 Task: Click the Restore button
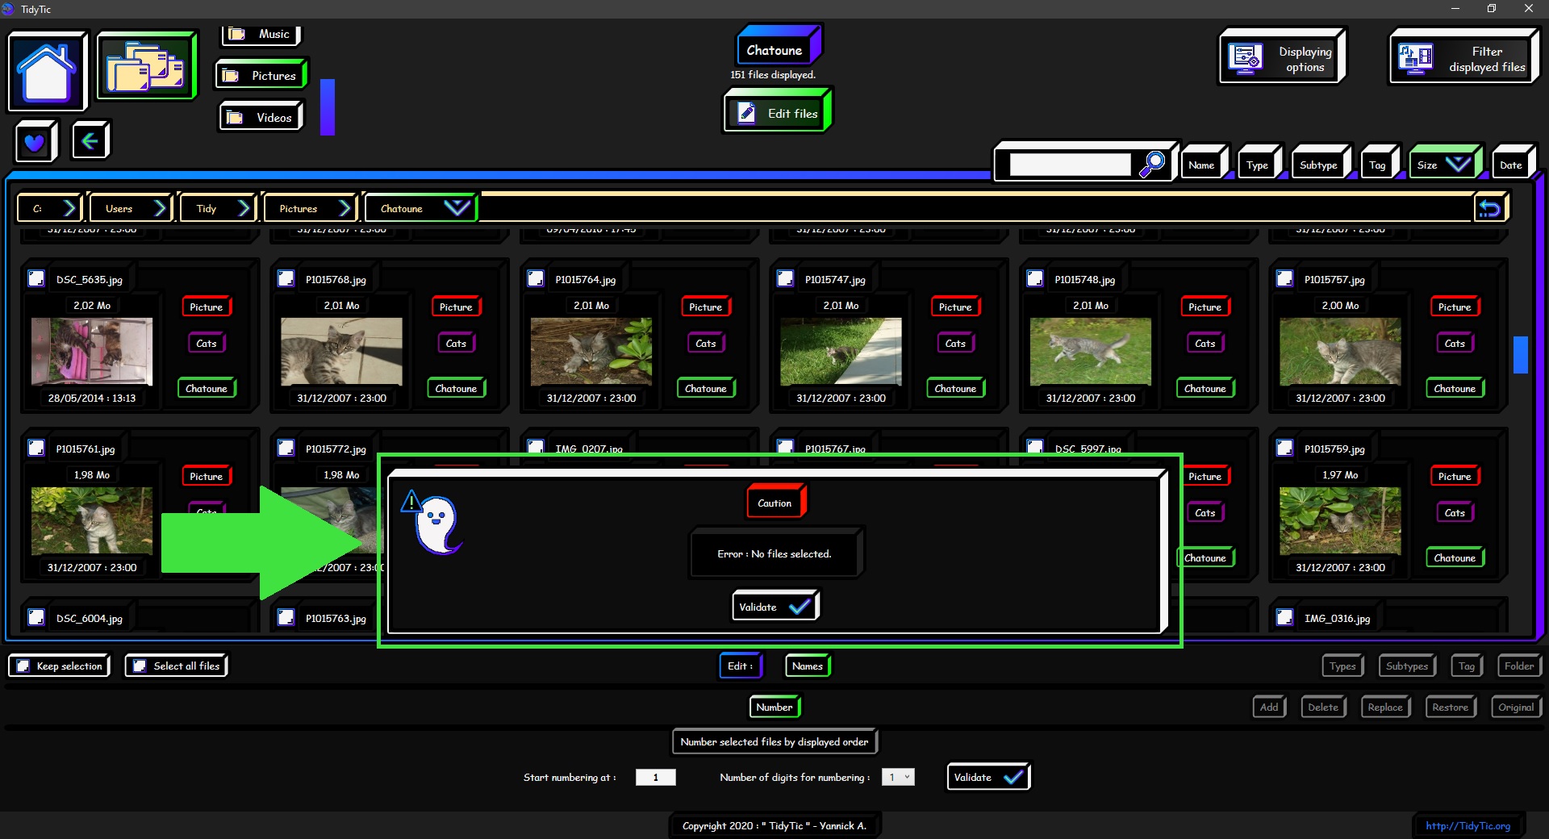1451,707
